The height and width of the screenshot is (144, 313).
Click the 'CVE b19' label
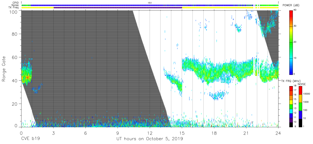(30, 139)
